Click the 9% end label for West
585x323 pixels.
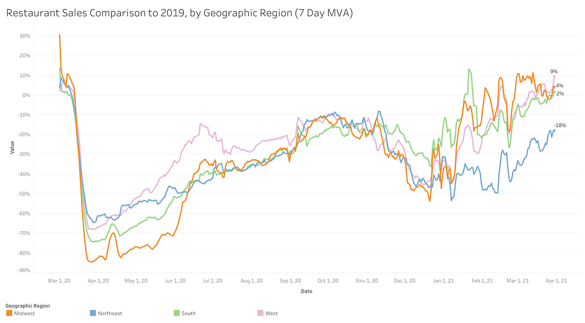(554, 71)
